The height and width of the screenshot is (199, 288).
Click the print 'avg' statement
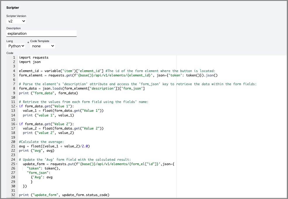coord(37,151)
